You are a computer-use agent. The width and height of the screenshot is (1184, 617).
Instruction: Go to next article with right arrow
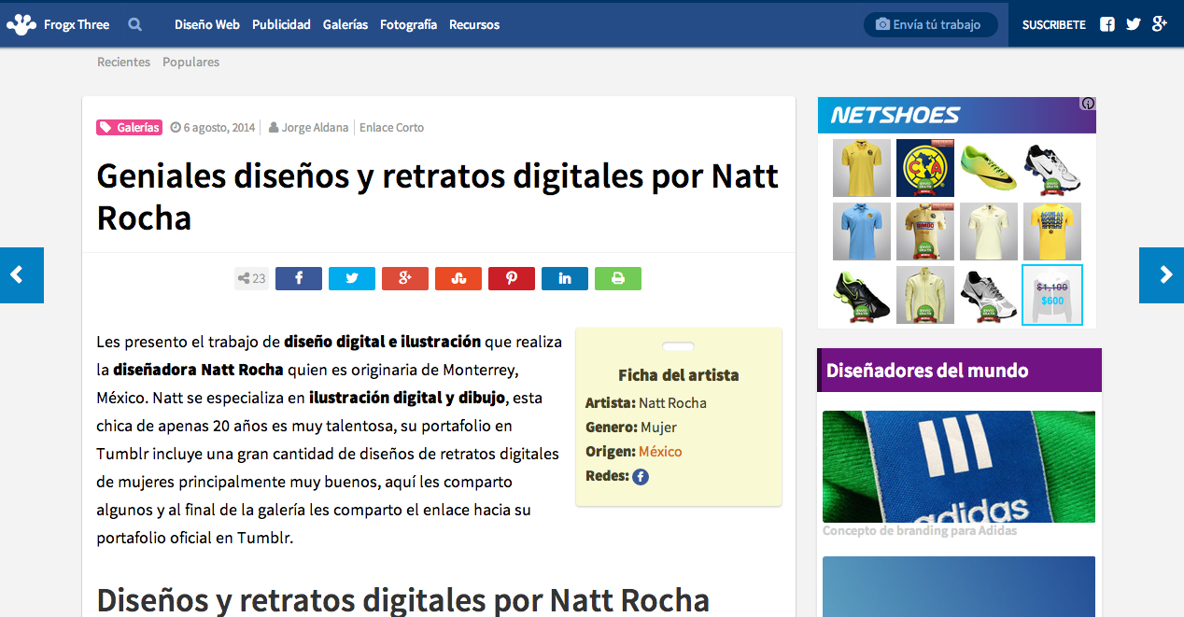point(1163,275)
